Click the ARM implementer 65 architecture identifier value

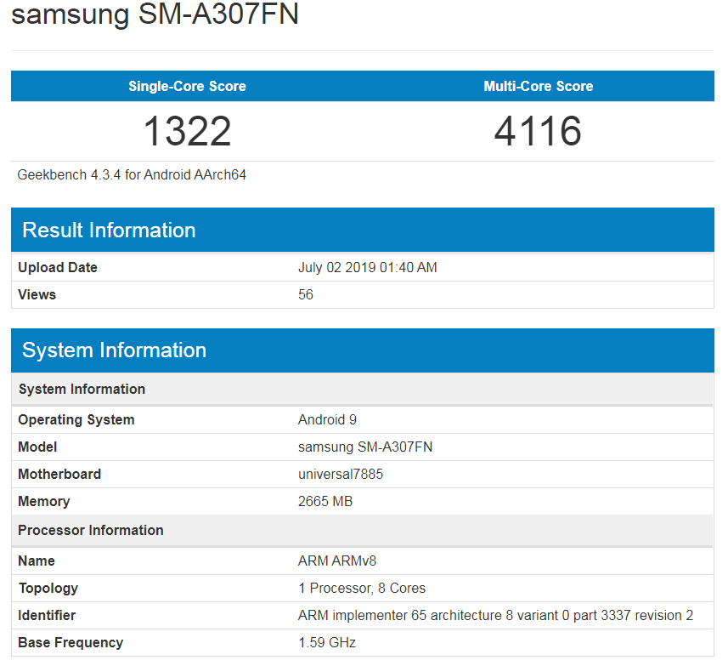tap(495, 615)
